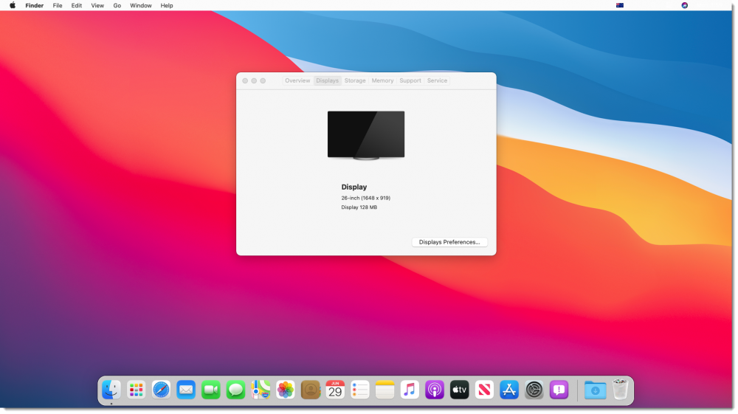Click the "Display 128 MB" text
The height and width of the screenshot is (414, 738).
click(x=359, y=207)
